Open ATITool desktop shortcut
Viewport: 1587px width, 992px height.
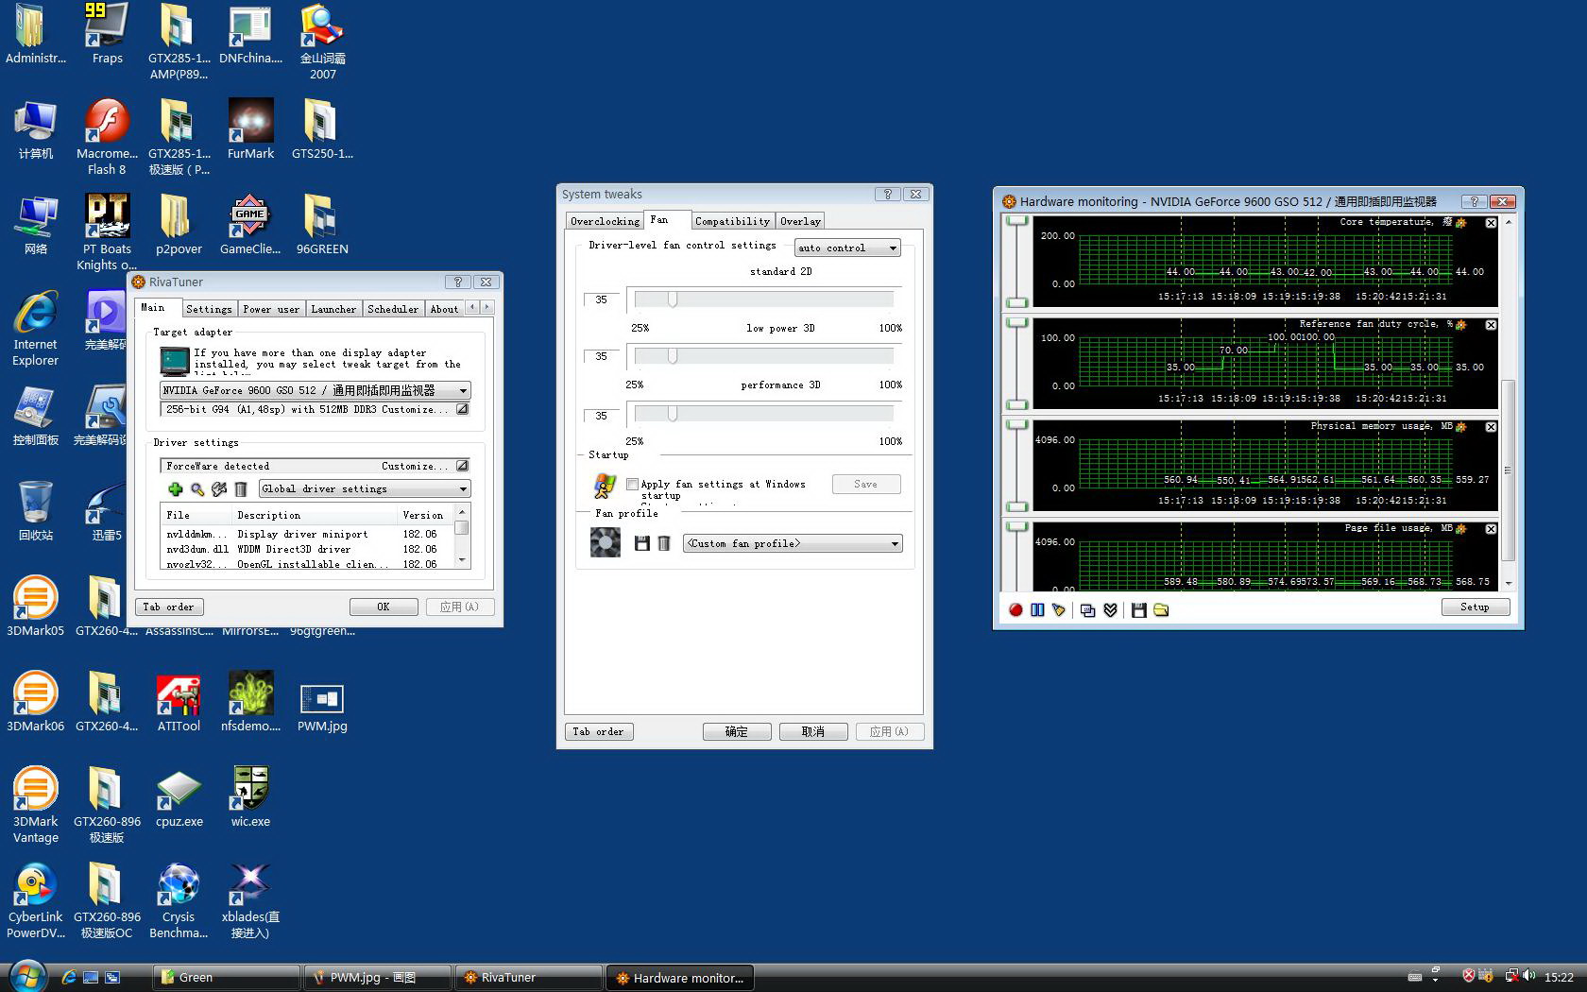(179, 703)
